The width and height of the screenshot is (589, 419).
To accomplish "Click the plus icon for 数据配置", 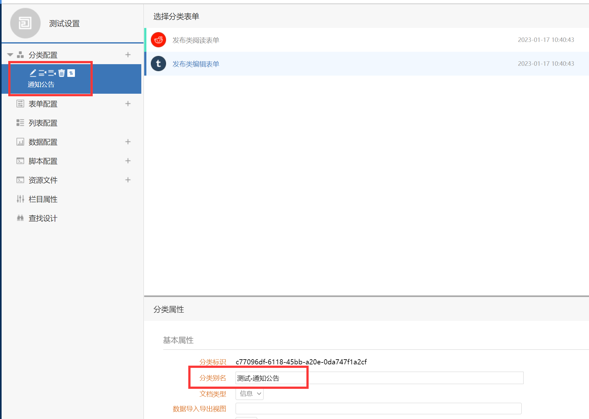I will tap(128, 142).
